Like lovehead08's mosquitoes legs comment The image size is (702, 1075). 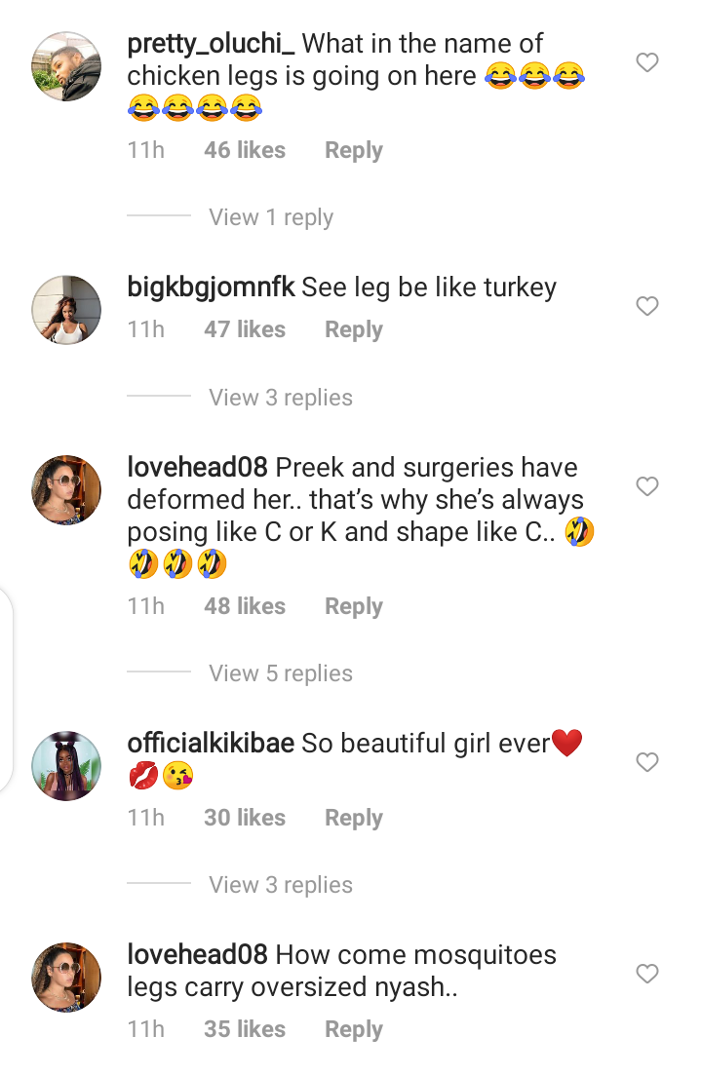pyautogui.click(x=646, y=974)
